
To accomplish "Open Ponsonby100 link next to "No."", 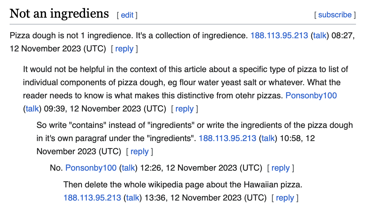I will [91, 168].
